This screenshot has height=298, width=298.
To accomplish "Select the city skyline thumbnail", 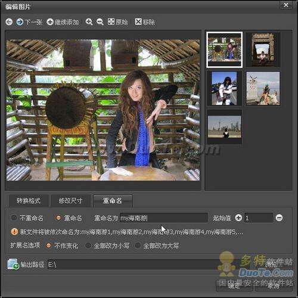I will click(x=225, y=127).
